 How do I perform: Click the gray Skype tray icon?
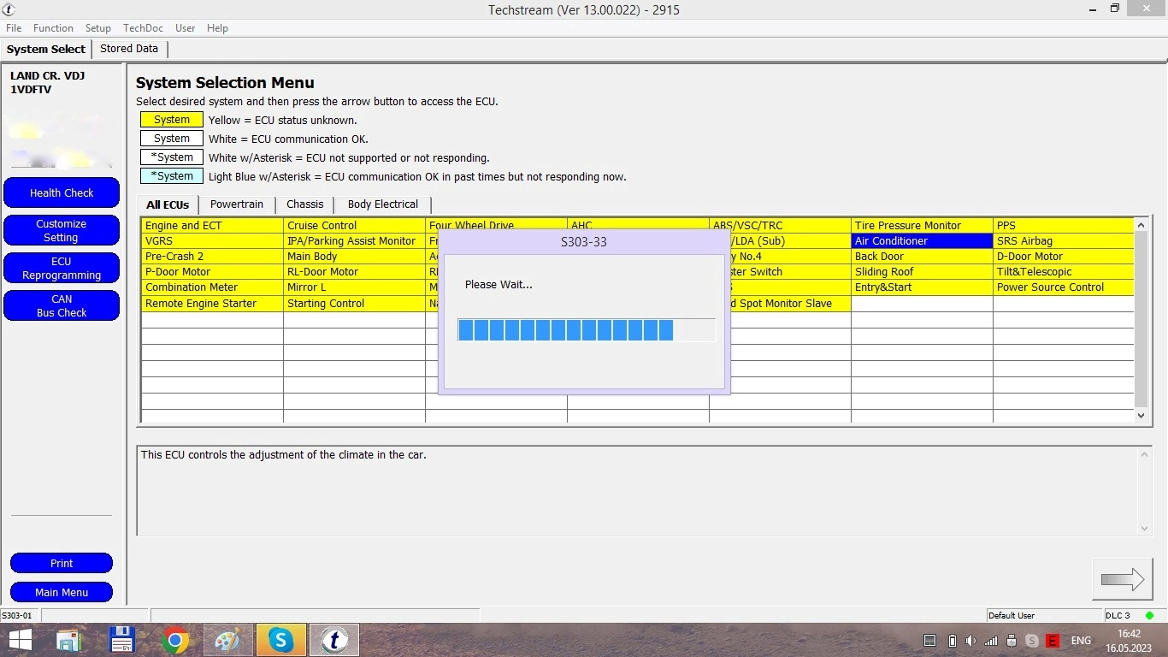[x=1032, y=641]
